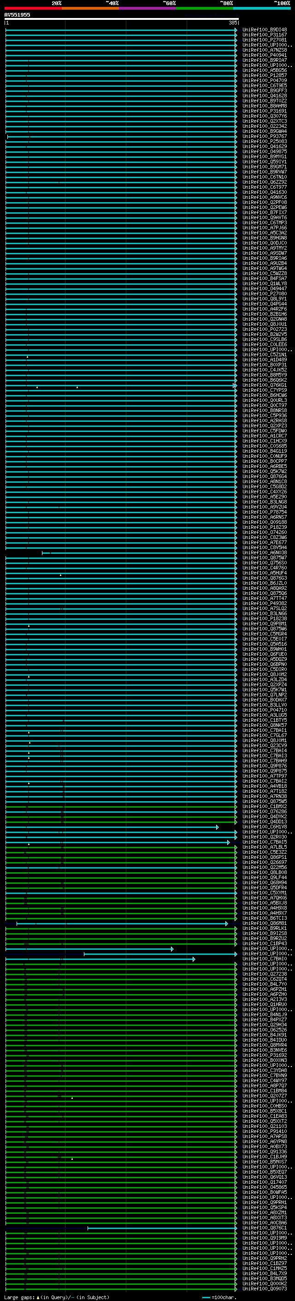Select label UniRef100_B9RLK1
The width and height of the screenshot is (295, 1301).
[x=265, y=928]
